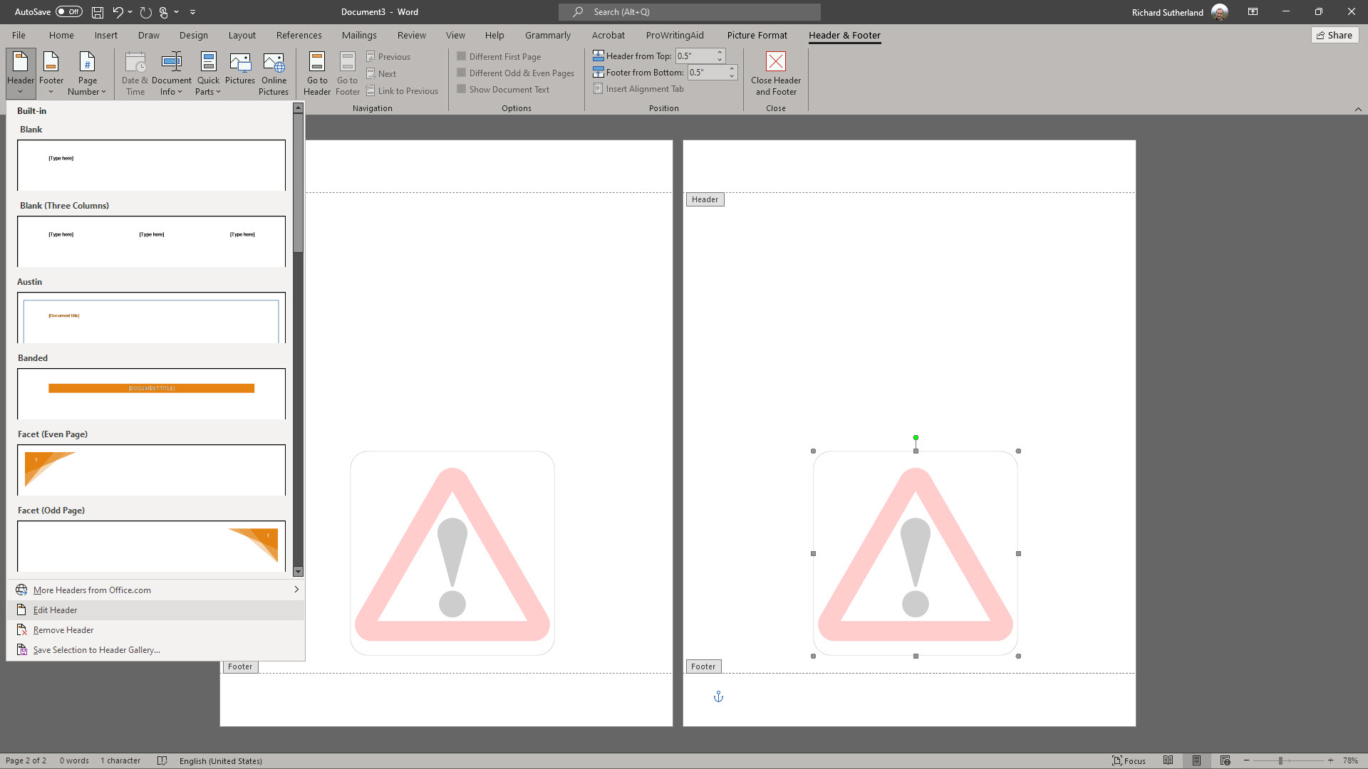Viewport: 1368px width, 769px height.
Task: Click the Document Info icon
Action: [172, 73]
